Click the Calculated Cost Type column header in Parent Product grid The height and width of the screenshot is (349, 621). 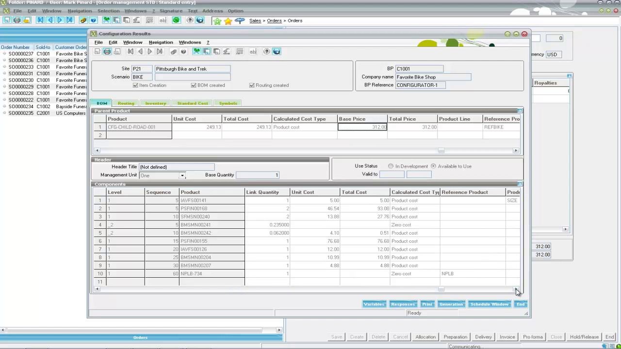(305, 119)
